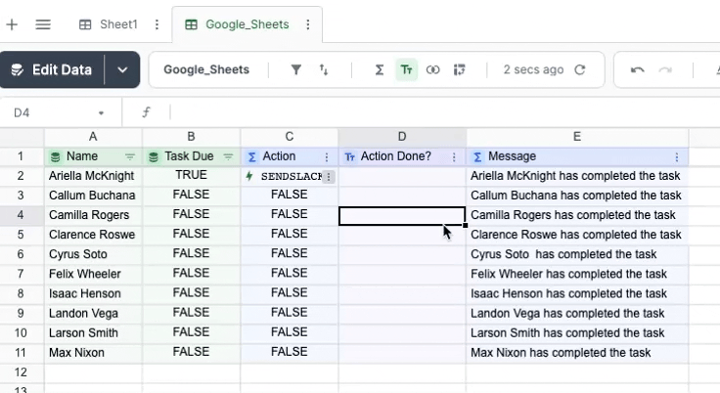Click the sort arrows icon
Image resolution: width=720 pixels, height=393 pixels.
coord(324,70)
